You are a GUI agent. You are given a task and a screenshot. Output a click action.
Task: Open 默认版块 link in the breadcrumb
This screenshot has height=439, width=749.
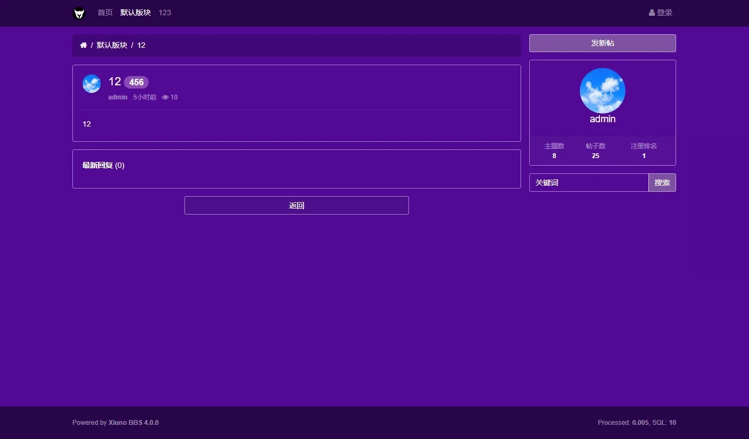[x=112, y=45]
